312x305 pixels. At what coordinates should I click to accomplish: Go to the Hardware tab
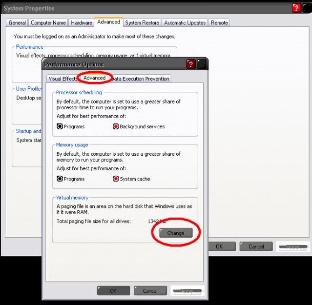pos(81,22)
